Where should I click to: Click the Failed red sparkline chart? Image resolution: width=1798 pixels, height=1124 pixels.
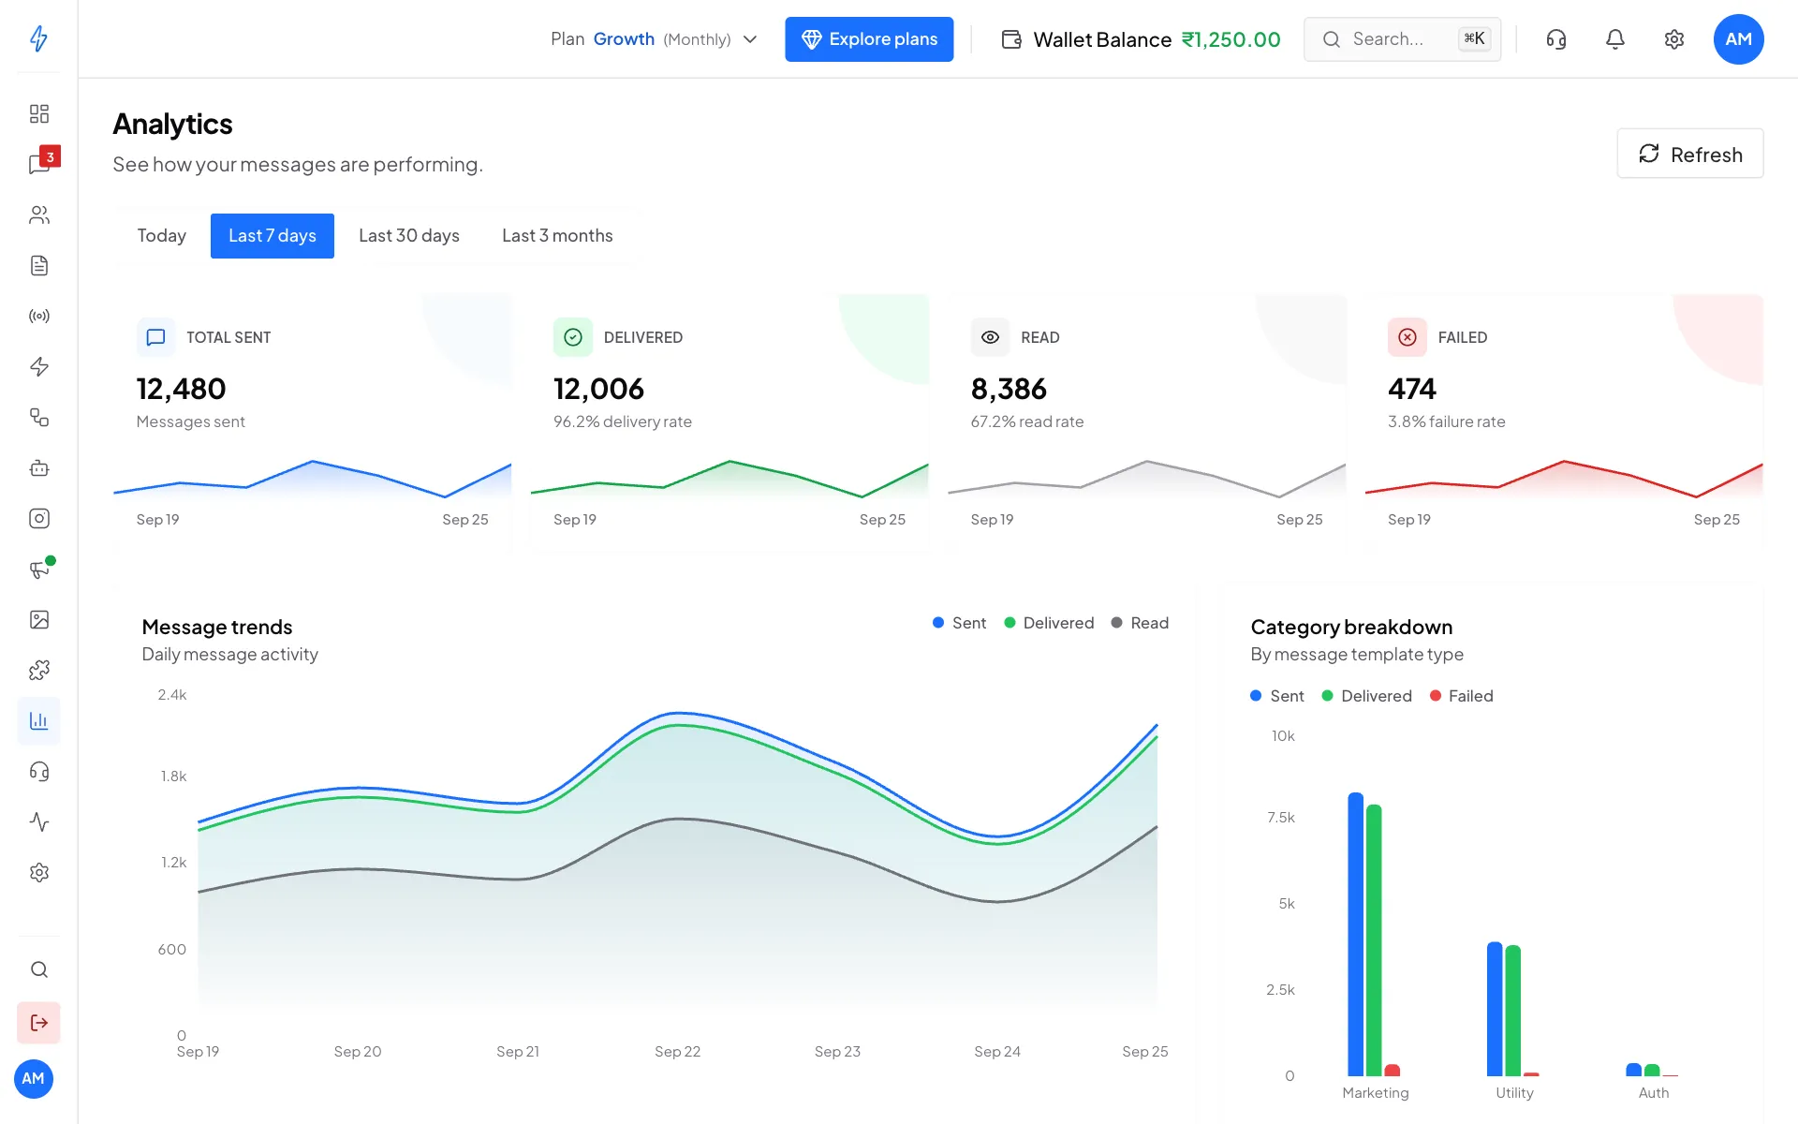pyautogui.click(x=1564, y=478)
